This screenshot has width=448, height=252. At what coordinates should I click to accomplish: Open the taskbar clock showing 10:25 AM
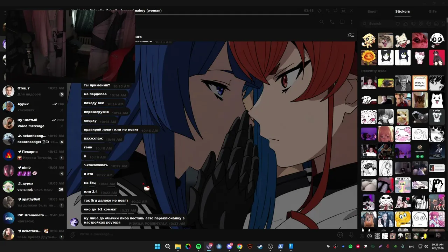point(437,246)
